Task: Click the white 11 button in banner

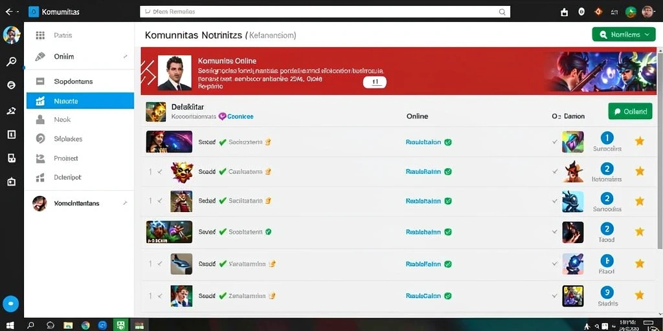Action: point(375,82)
